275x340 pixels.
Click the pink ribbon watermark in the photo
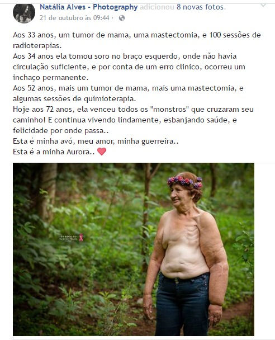click(x=81, y=238)
